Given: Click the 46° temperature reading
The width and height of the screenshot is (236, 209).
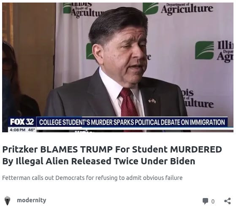Looking at the screenshot, I should coord(32,130).
